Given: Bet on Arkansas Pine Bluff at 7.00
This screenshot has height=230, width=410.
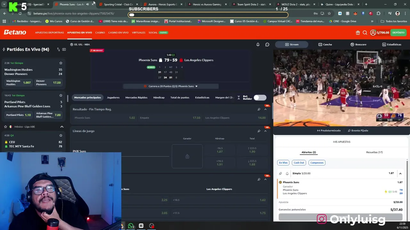Looking at the screenshot, I should coord(48,115).
